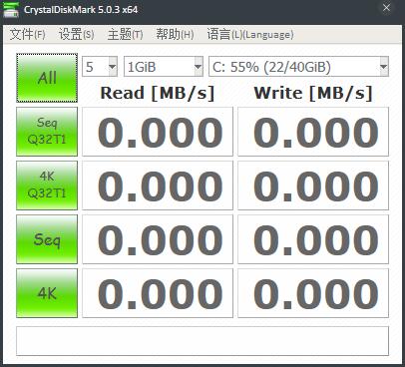
Task: Open the 语言(L)(Language) menu
Action: click(250, 34)
